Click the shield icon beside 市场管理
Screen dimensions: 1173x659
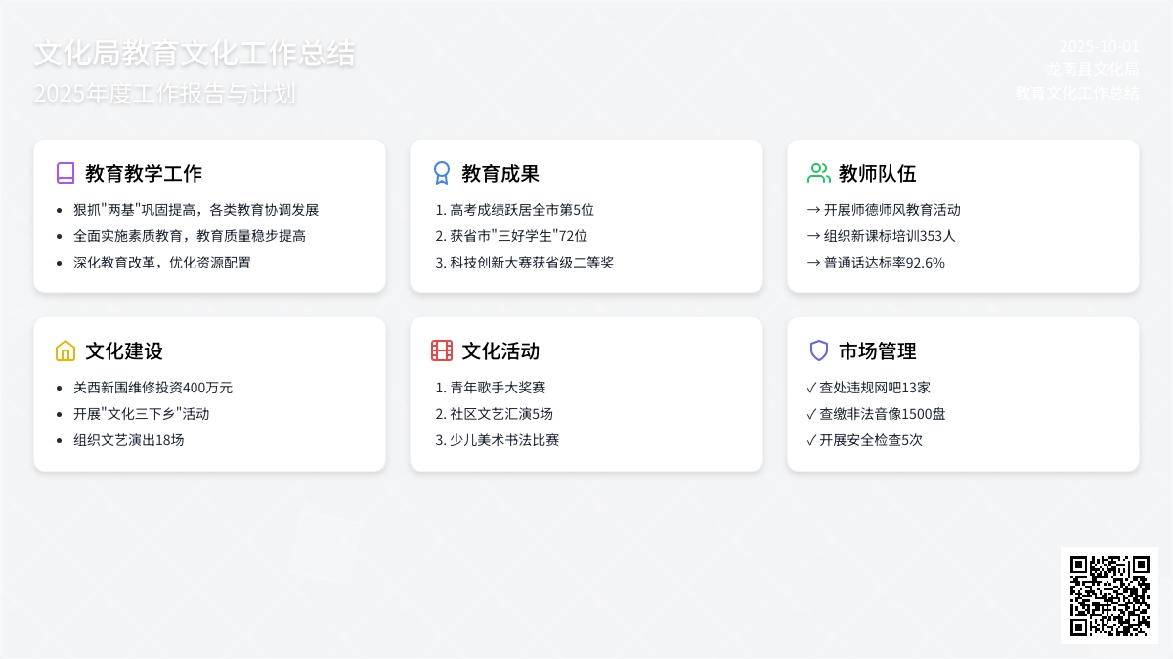pyautogui.click(x=818, y=350)
